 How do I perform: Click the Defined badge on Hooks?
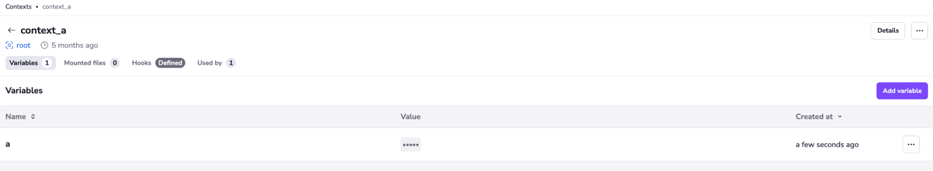[170, 63]
